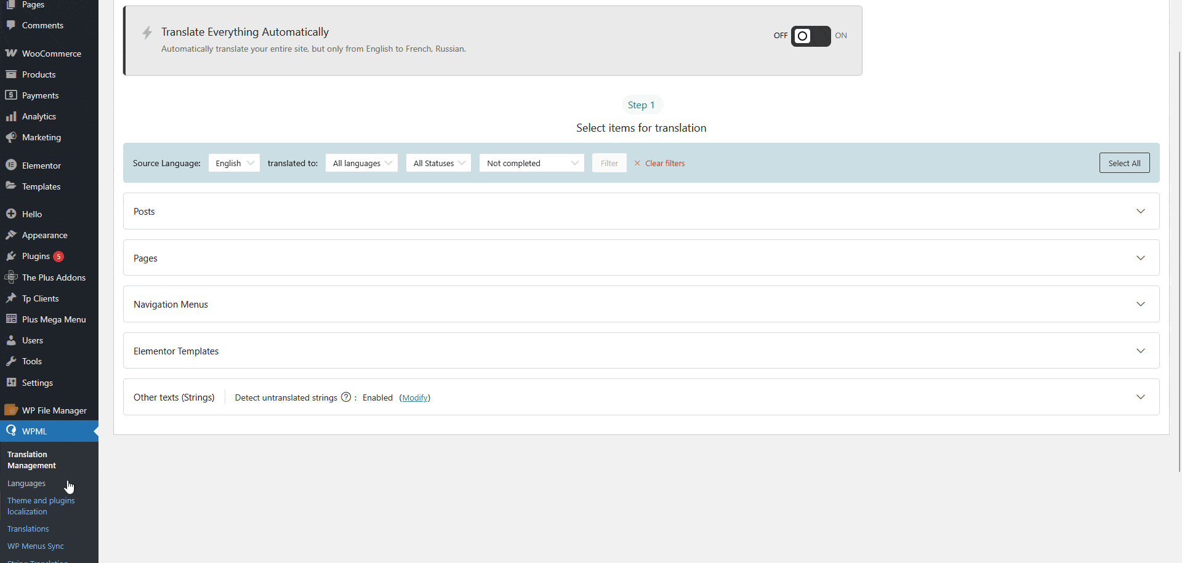Open Analytics via its bar chart icon
The image size is (1182, 563).
pyautogui.click(x=11, y=116)
